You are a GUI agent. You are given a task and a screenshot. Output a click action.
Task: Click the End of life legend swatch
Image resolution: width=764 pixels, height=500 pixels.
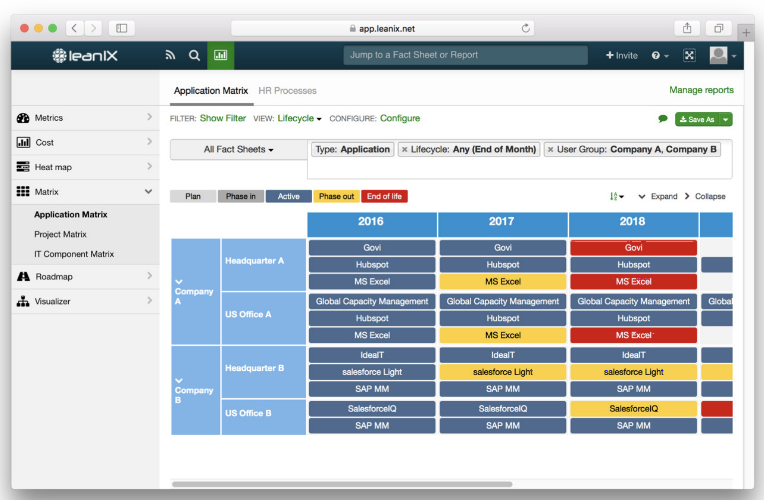click(384, 197)
